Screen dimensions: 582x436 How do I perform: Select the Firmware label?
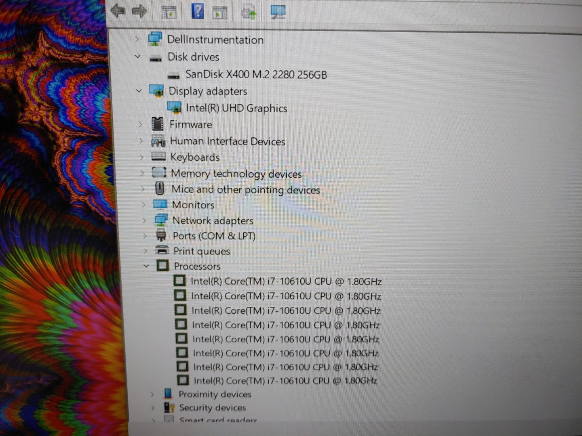coord(191,124)
